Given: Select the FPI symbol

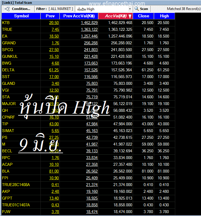Looking at the screenshot, I should (5, 178).
